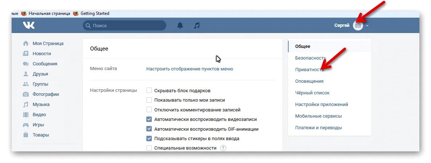431x163 pixels.
Task: Open Игры in left menu
Action: click(38, 125)
